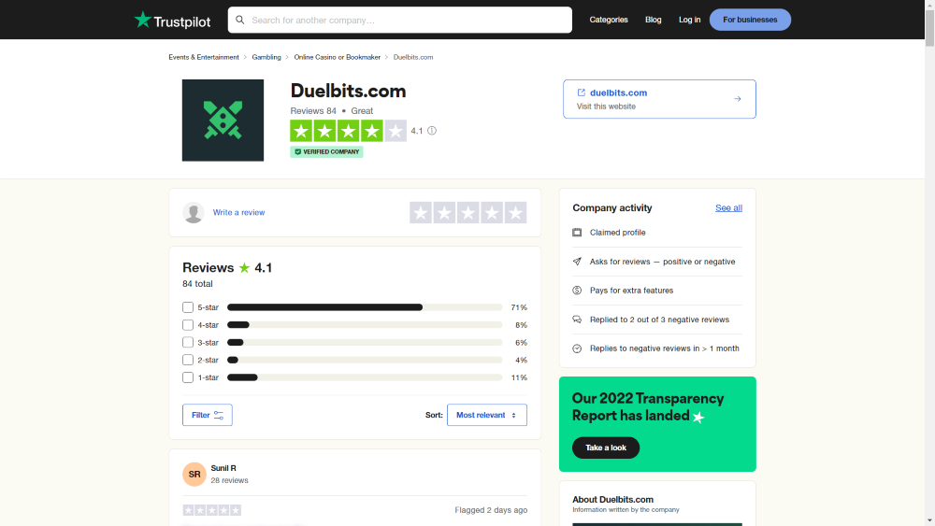Click the SR avatar of Sunil R

(194, 475)
